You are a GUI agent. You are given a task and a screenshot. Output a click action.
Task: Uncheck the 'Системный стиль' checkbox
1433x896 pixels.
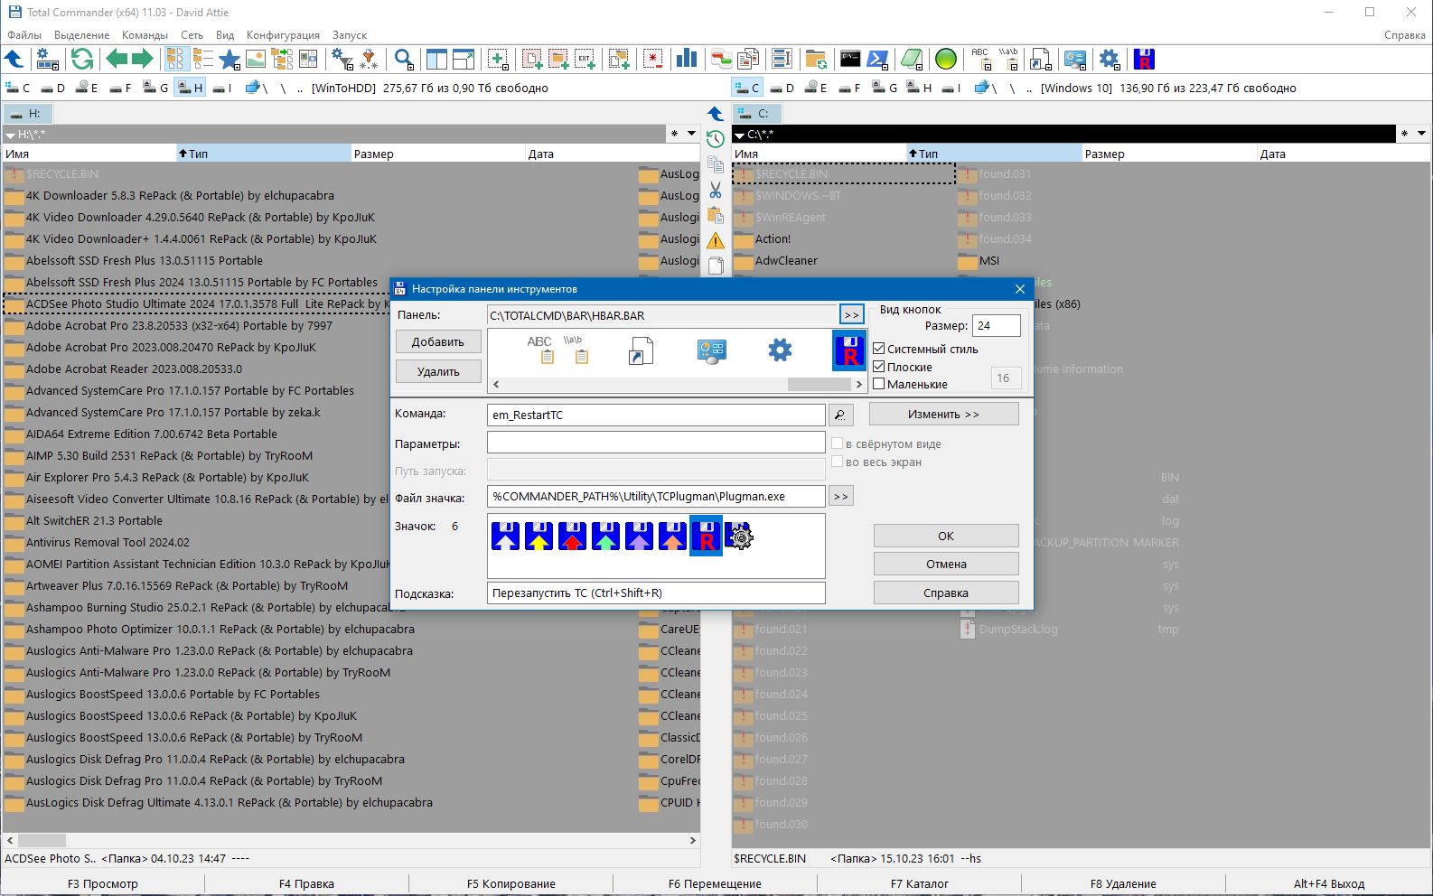(x=878, y=349)
